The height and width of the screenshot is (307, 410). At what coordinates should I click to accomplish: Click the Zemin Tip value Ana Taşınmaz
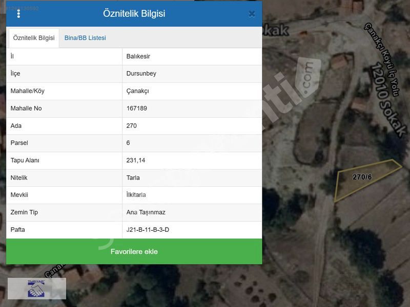pyautogui.click(x=146, y=212)
